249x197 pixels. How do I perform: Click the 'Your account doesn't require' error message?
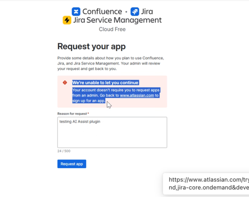click(116, 96)
